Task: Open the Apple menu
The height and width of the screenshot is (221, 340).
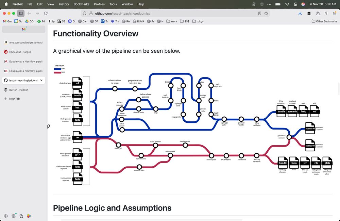Action: point(6,4)
